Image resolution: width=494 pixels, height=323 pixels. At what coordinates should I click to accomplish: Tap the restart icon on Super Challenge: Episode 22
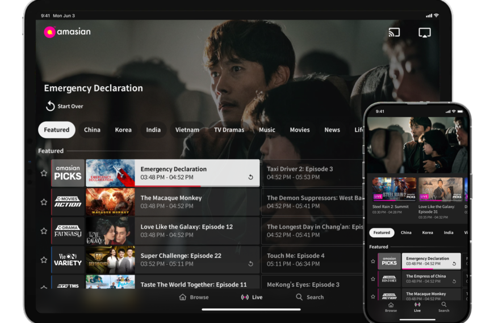coord(250,263)
